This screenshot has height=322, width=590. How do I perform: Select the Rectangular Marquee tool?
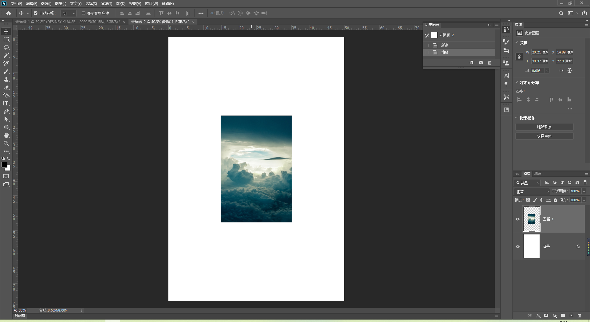coord(6,39)
